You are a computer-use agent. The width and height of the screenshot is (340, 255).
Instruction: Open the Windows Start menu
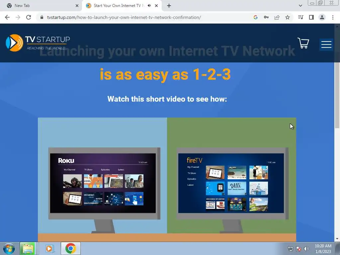pos(9,248)
